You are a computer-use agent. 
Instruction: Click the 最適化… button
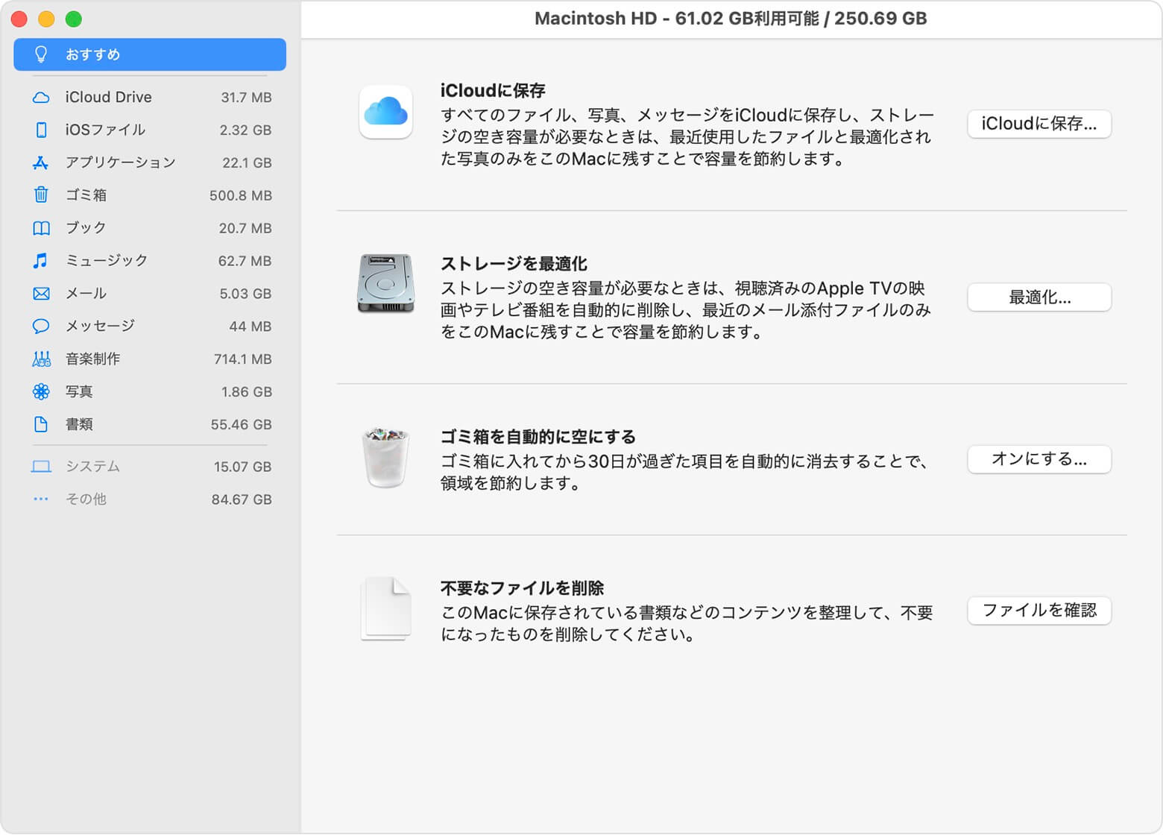point(1039,297)
